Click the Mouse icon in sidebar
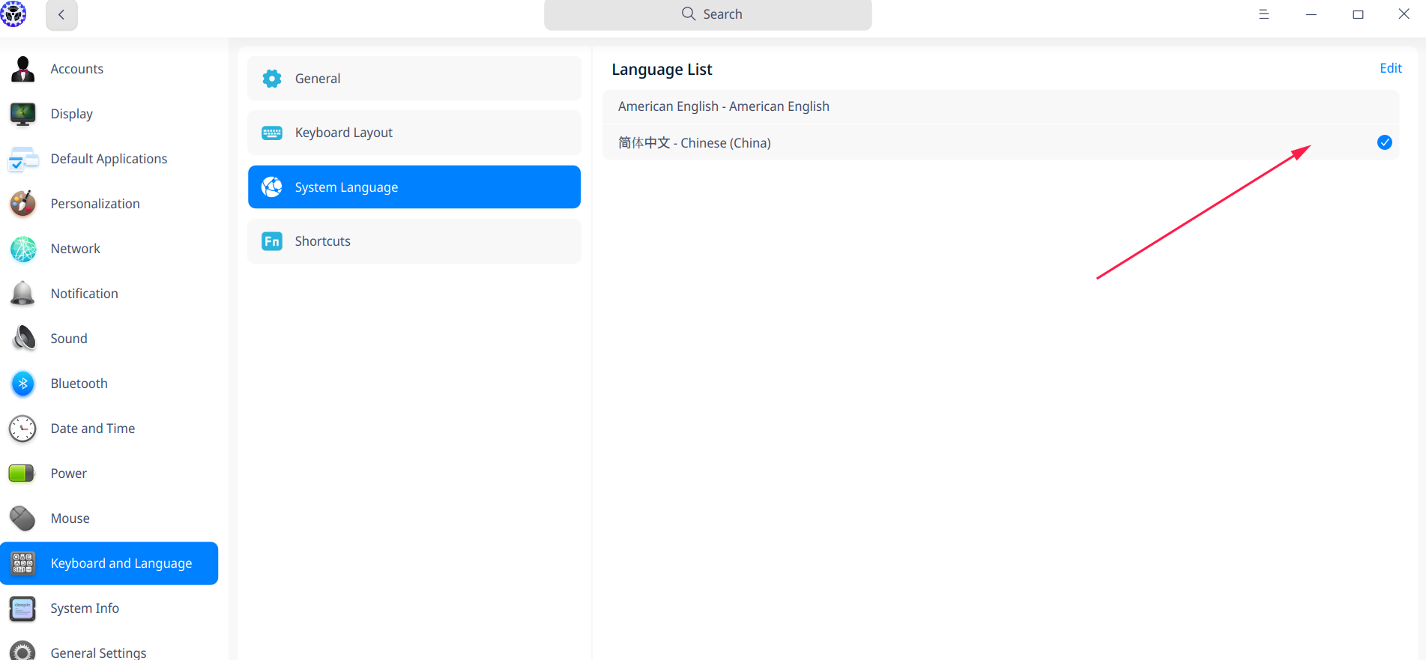Image resolution: width=1426 pixels, height=660 pixels. (22, 518)
